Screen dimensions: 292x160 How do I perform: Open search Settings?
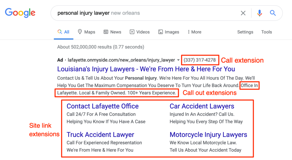(x=245, y=32)
